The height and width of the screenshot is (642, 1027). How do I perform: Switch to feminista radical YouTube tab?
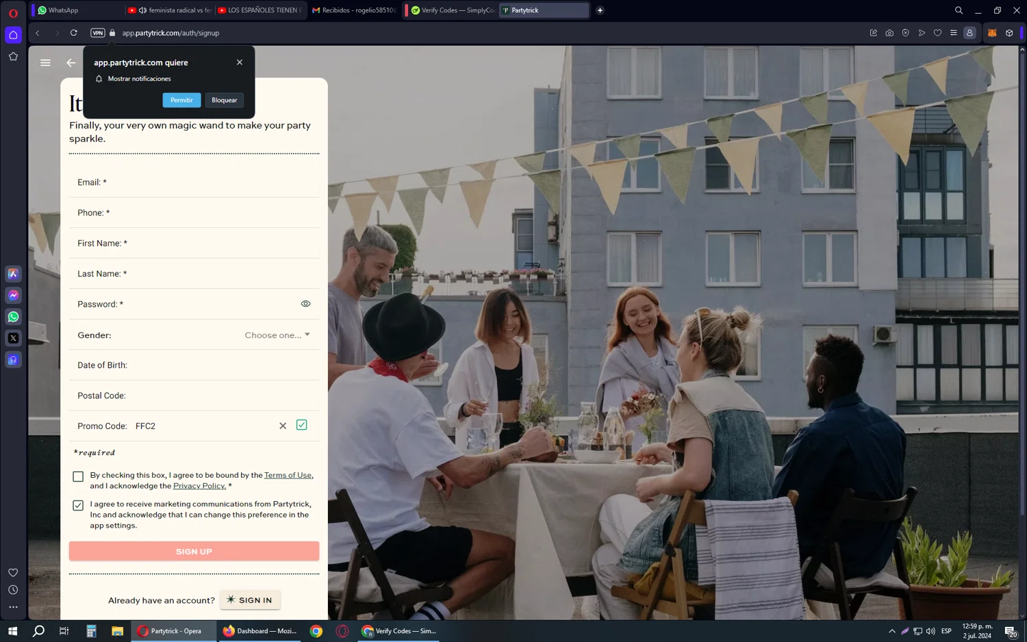click(169, 10)
